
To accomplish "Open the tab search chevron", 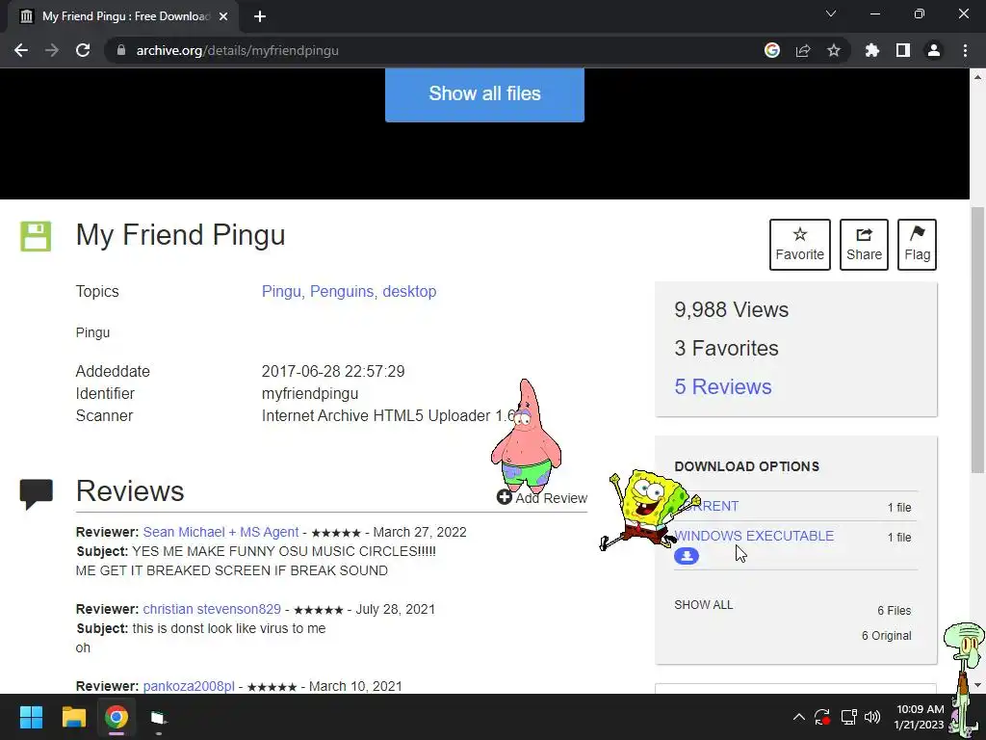I will point(831,13).
